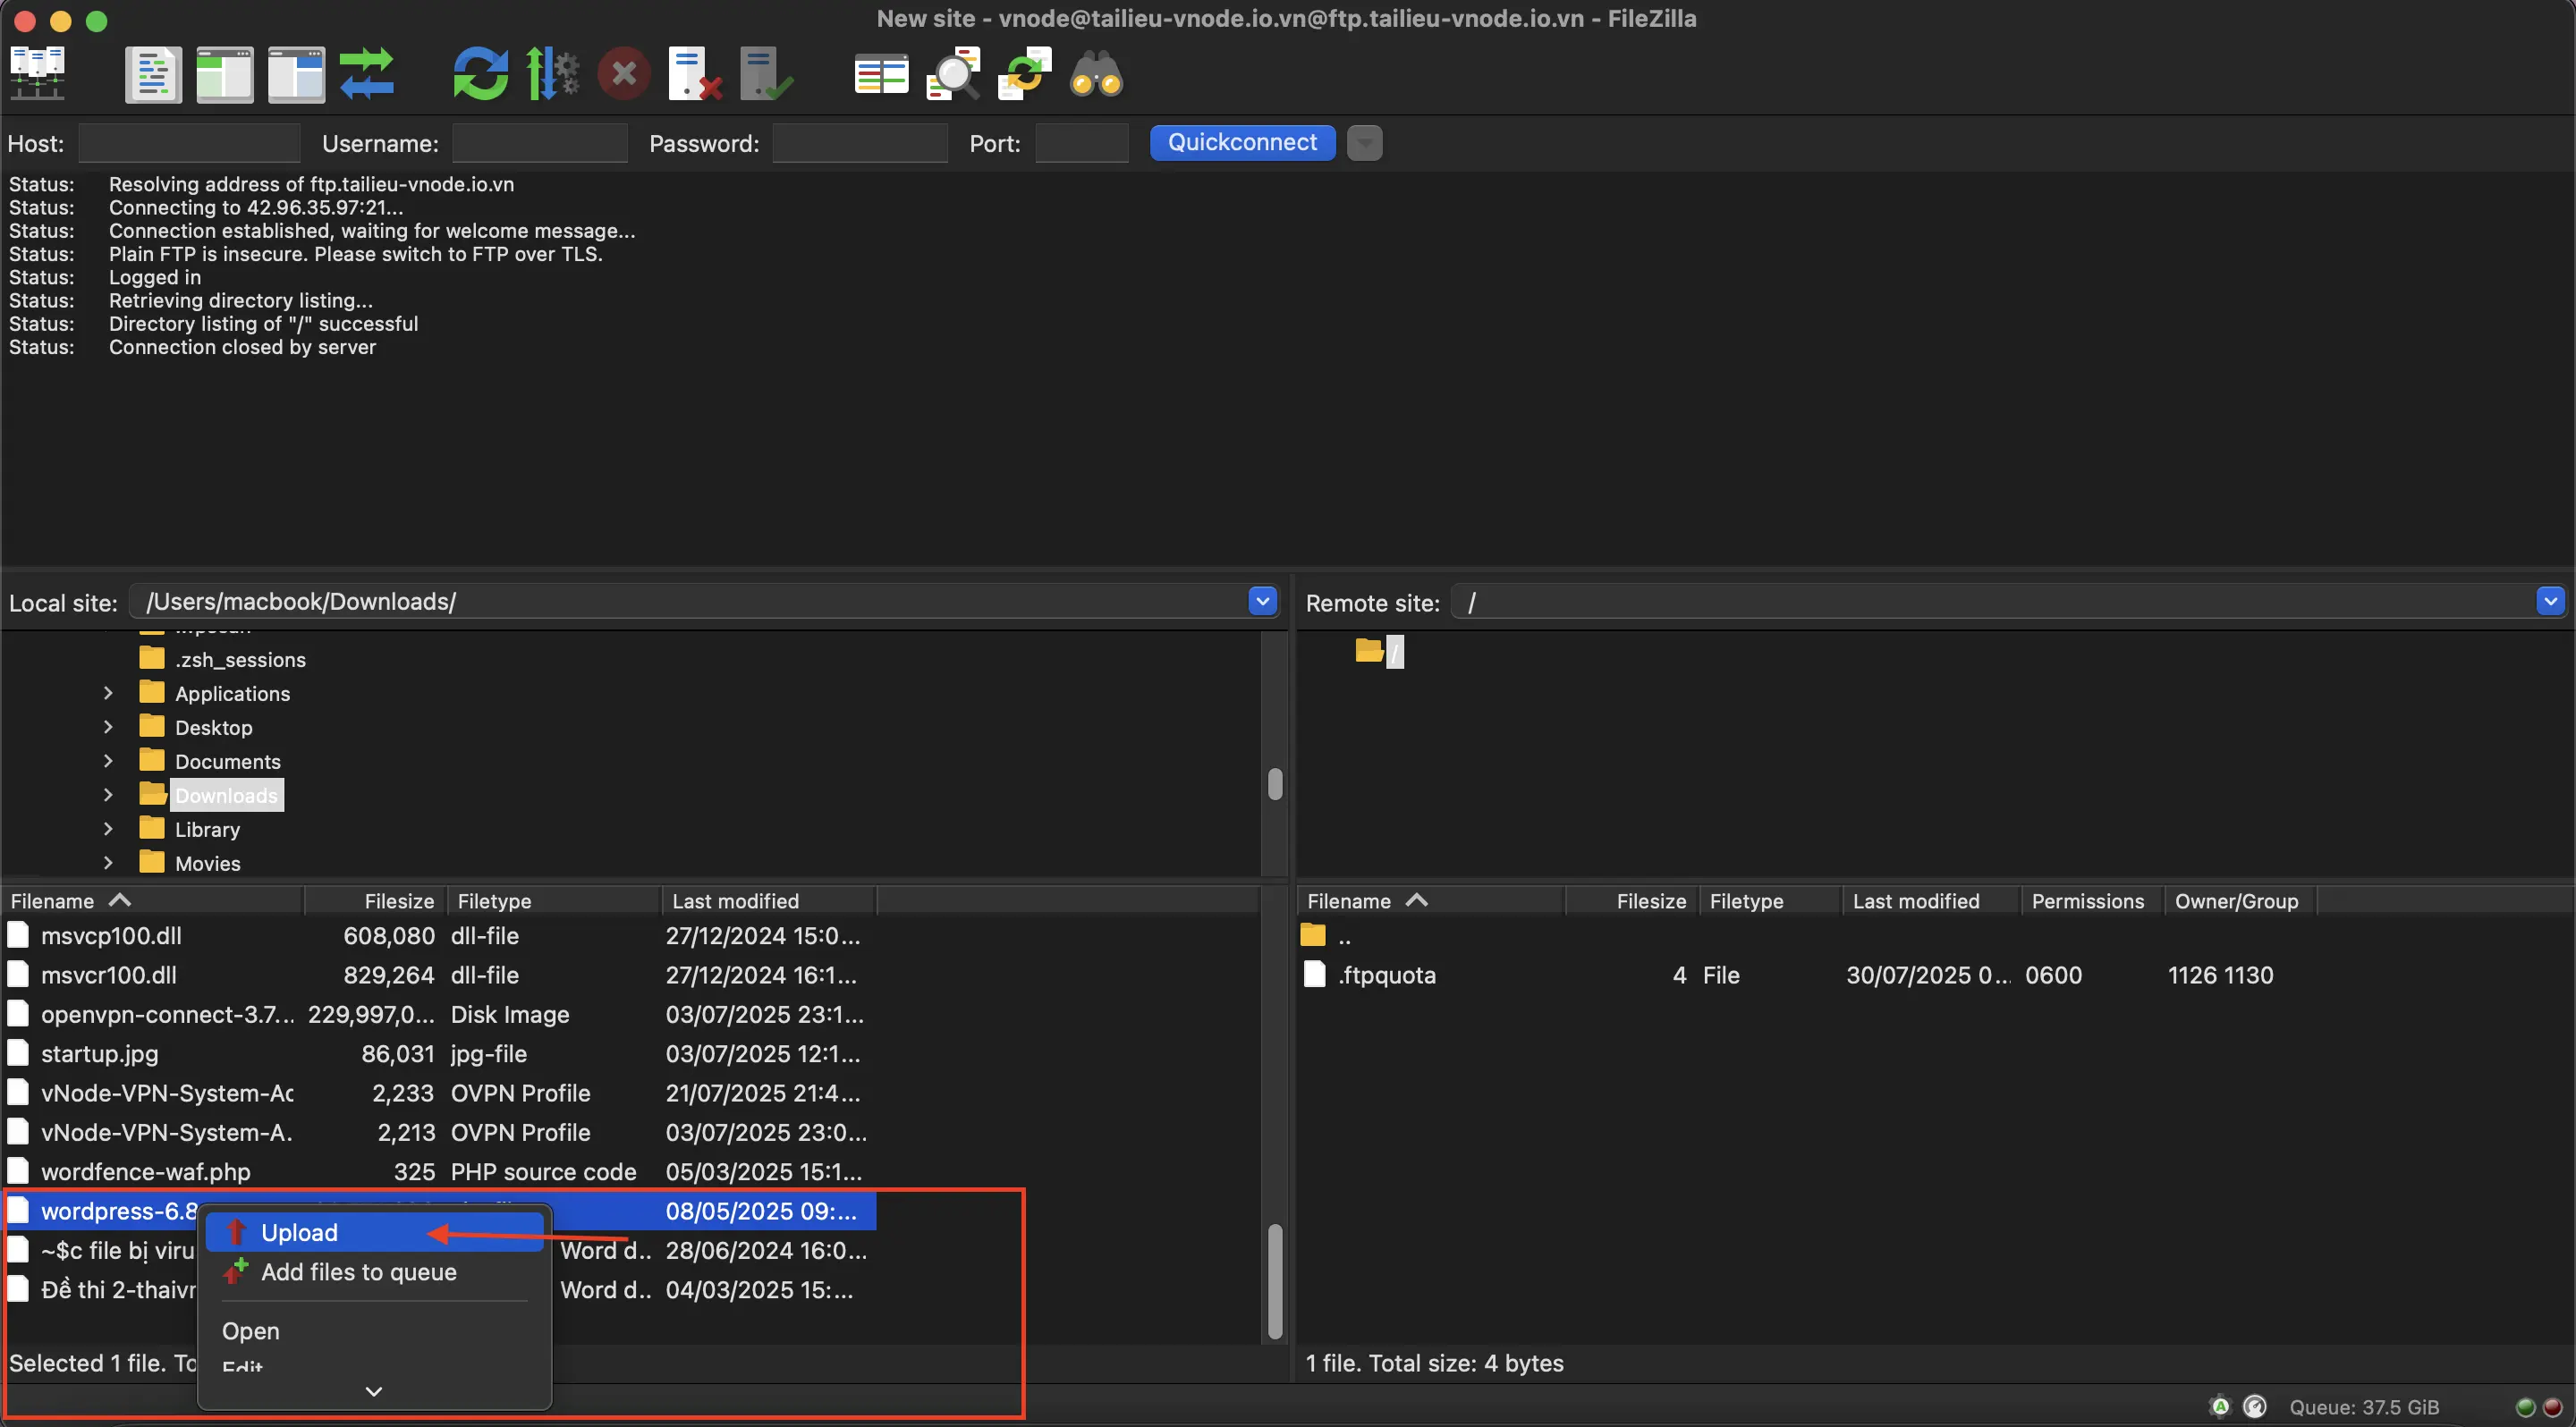Open the speed limits gauge icon
The height and width of the screenshot is (1427, 2576).
[2256, 1407]
